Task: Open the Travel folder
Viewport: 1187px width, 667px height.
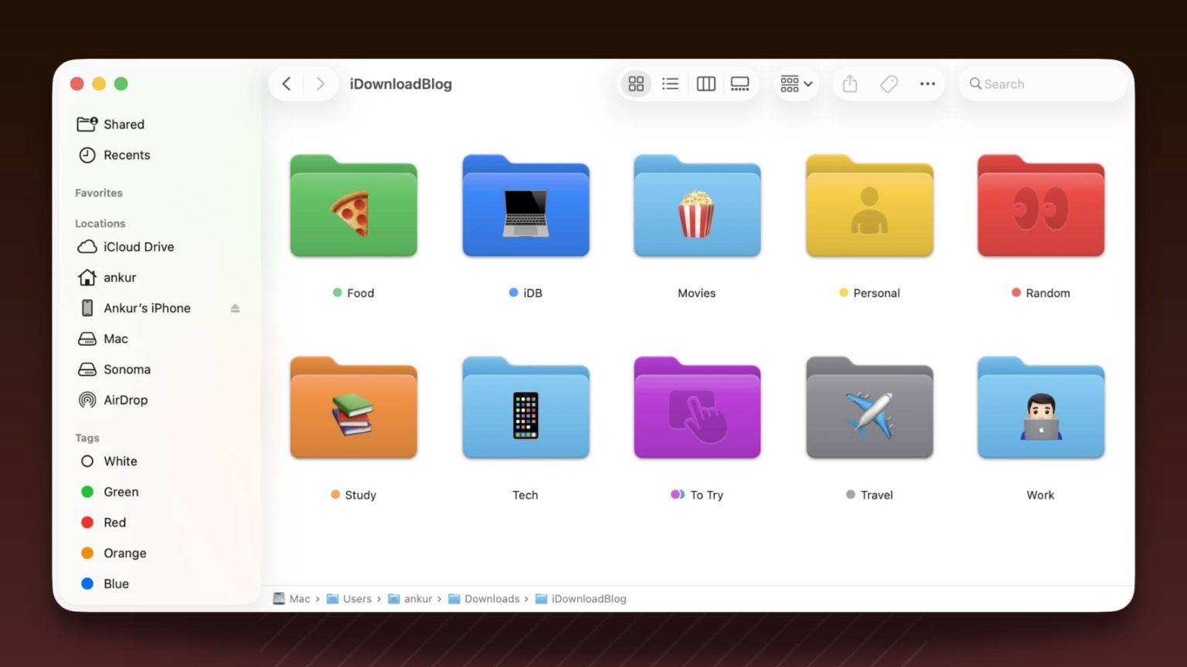Action: [869, 408]
